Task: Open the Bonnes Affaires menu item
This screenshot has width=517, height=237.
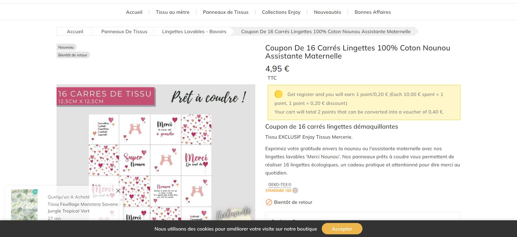Action: pos(373,12)
